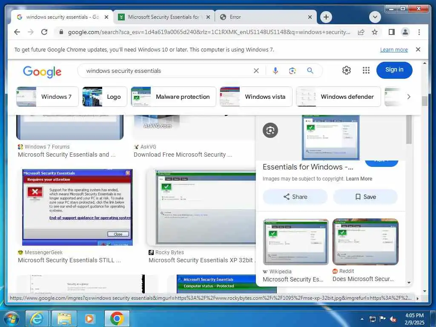Show more filter chips with right chevron
436x327 pixels.
pyautogui.click(x=409, y=97)
